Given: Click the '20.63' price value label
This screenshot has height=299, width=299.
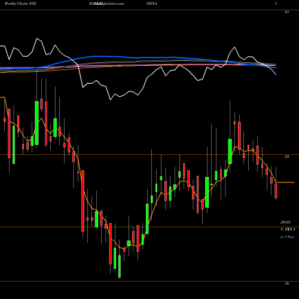Looking at the screenshot, I should coord(285,222).
